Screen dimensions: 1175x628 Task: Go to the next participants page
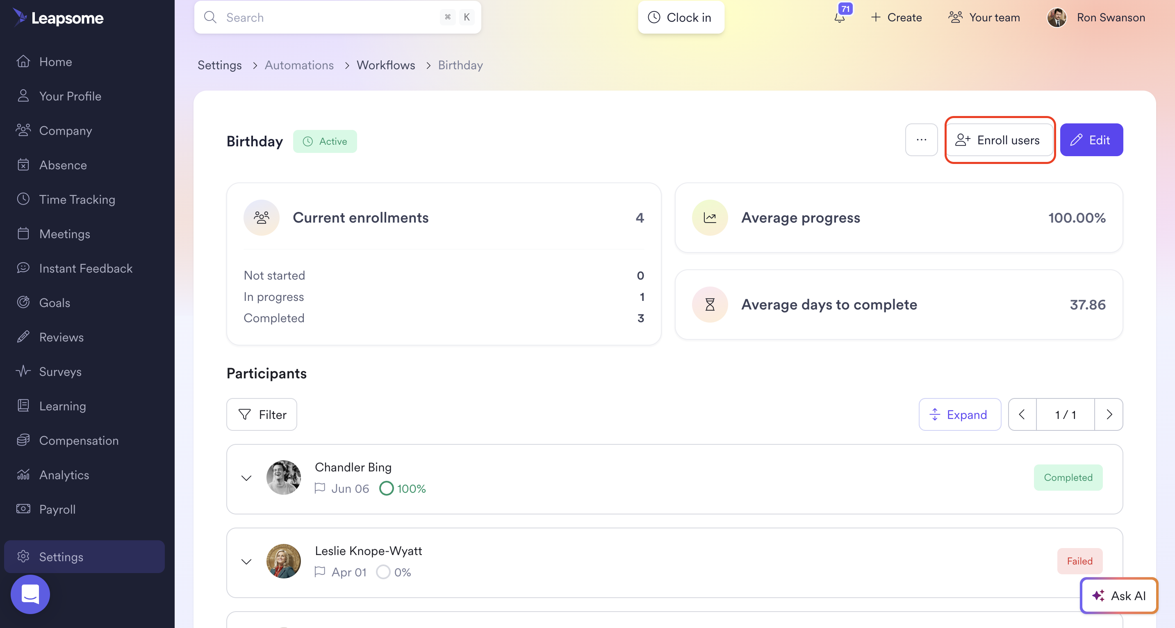click(x=1109, y=414)
